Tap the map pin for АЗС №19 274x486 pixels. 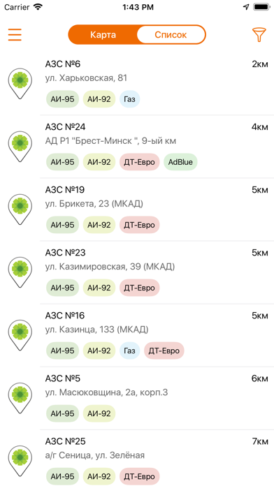(x=20, y=209)
